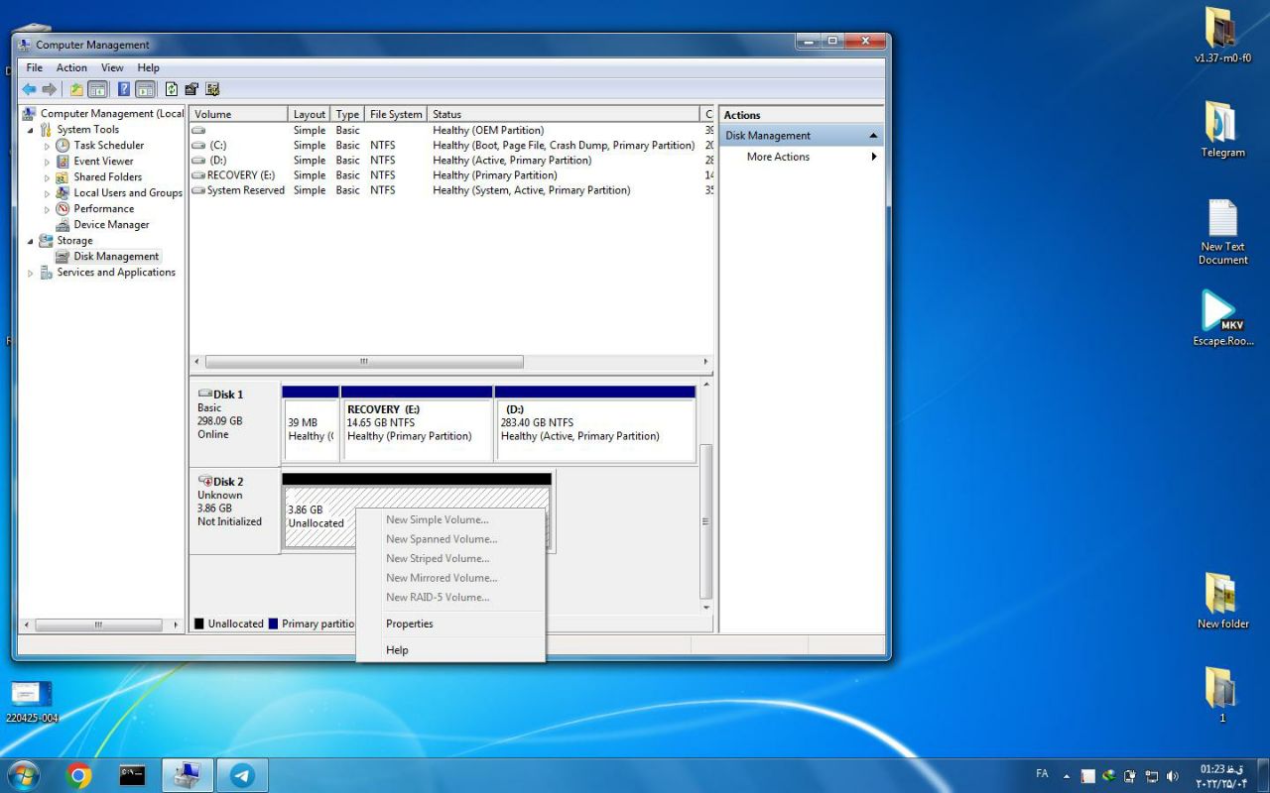Select the v1.37-m0-f0 desktop folder
Viewport: 1270px width, 793px height.
tap(1222, 36)
